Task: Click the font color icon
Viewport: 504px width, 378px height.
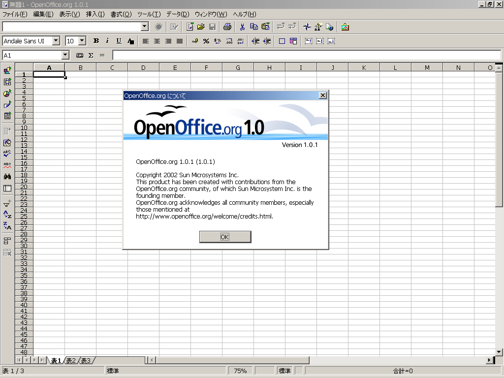Action: click(x=130, y=41)
